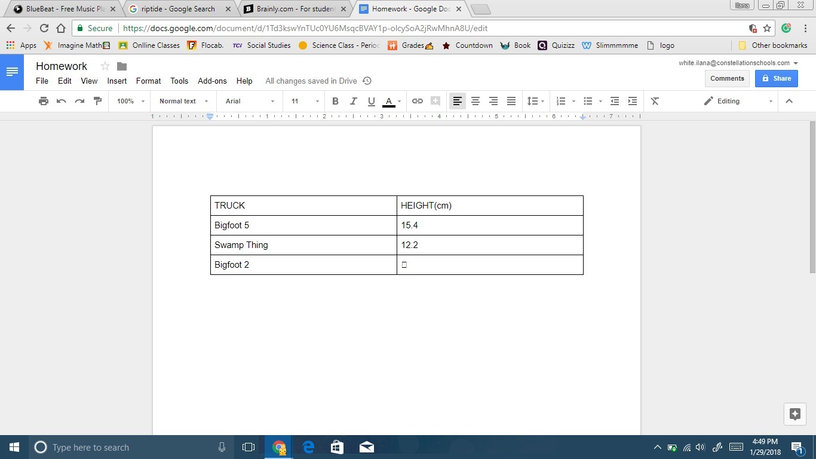816x459 pixels.
Task: Click the Type here to search box
Action: tap(131, 447)
